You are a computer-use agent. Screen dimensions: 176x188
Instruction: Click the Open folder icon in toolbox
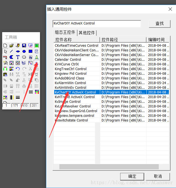[x=11, y=46]
